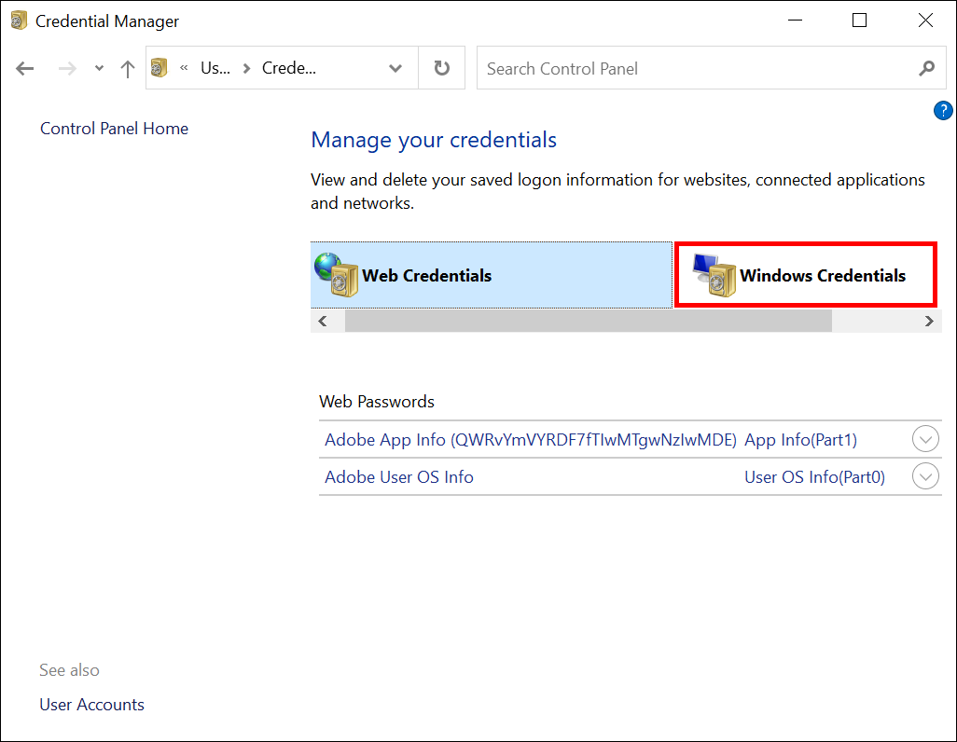The image size is (957, 742).
Task: Click the Back arrow navigation button
Action: 25,69
